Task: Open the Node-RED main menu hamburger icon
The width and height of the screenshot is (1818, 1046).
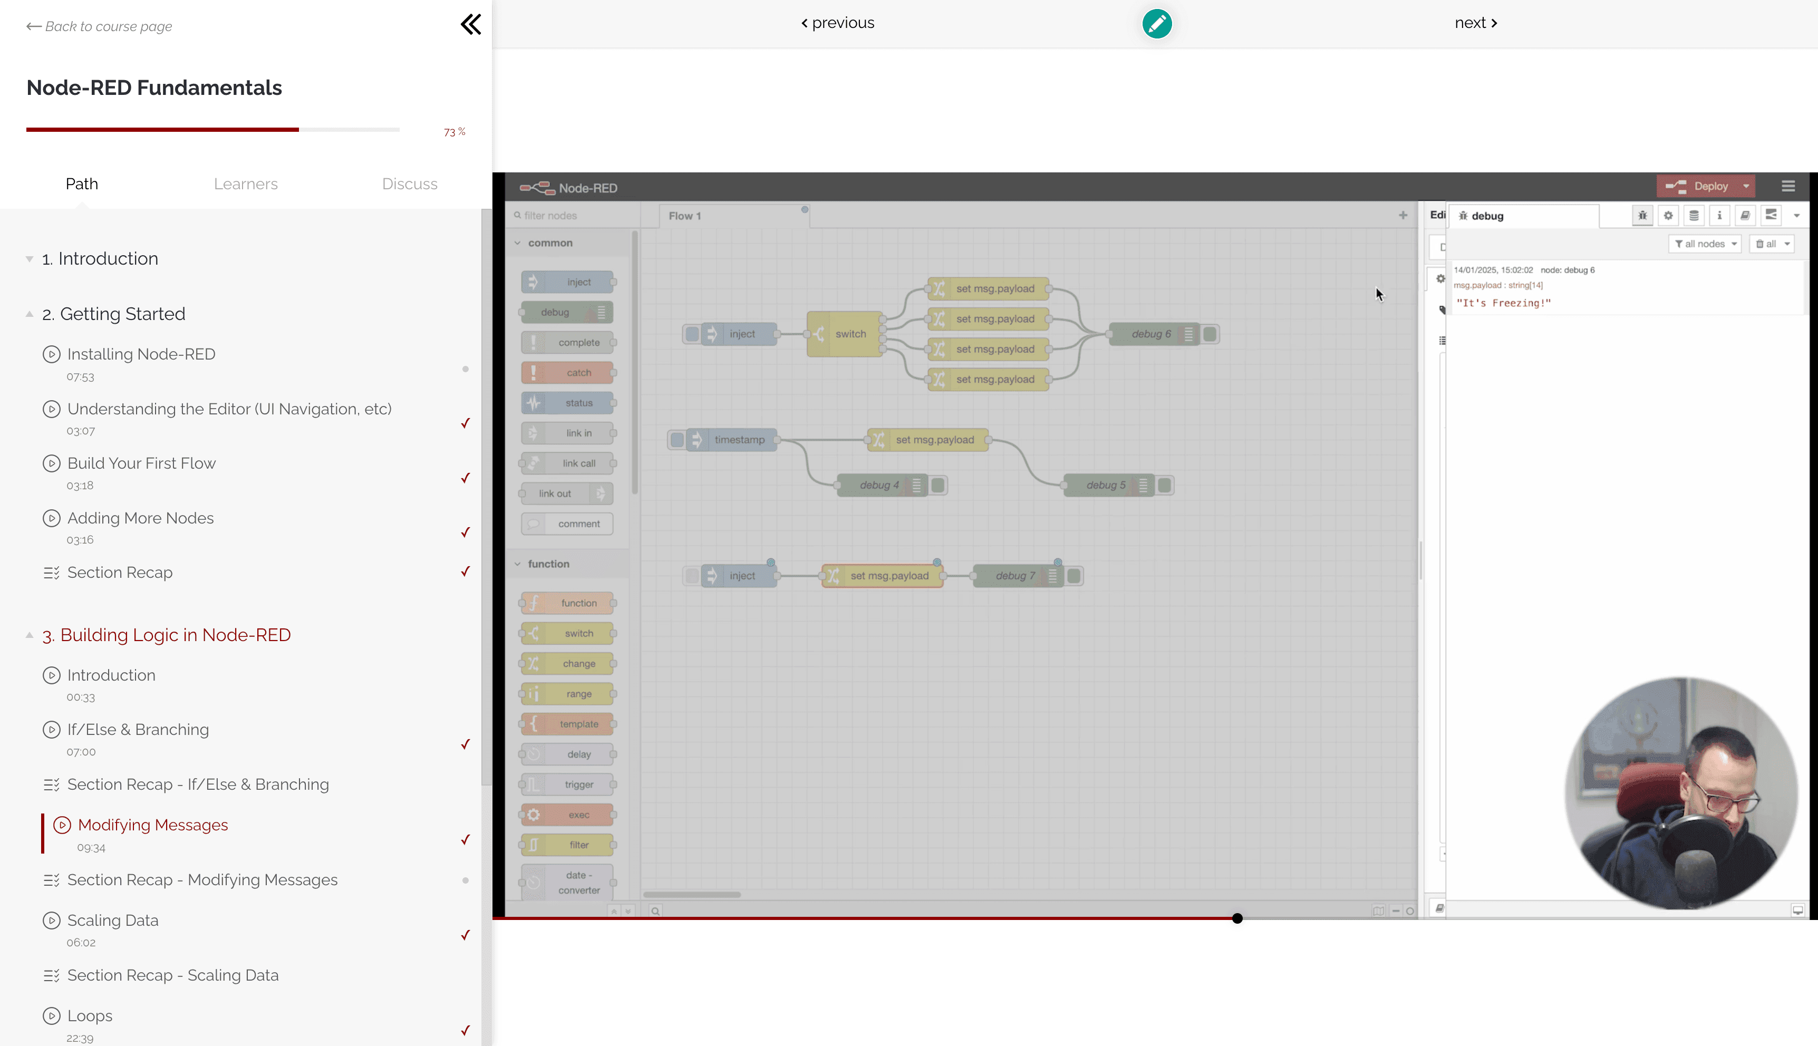Action: click(x=1788, y=186)
